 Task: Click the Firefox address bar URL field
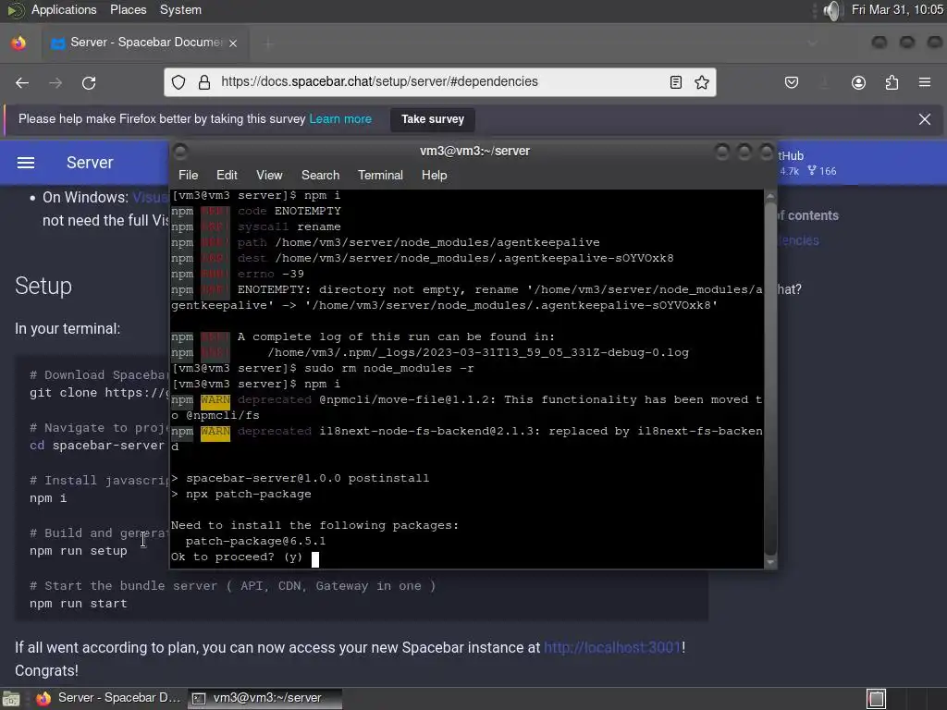click(439, 81)
